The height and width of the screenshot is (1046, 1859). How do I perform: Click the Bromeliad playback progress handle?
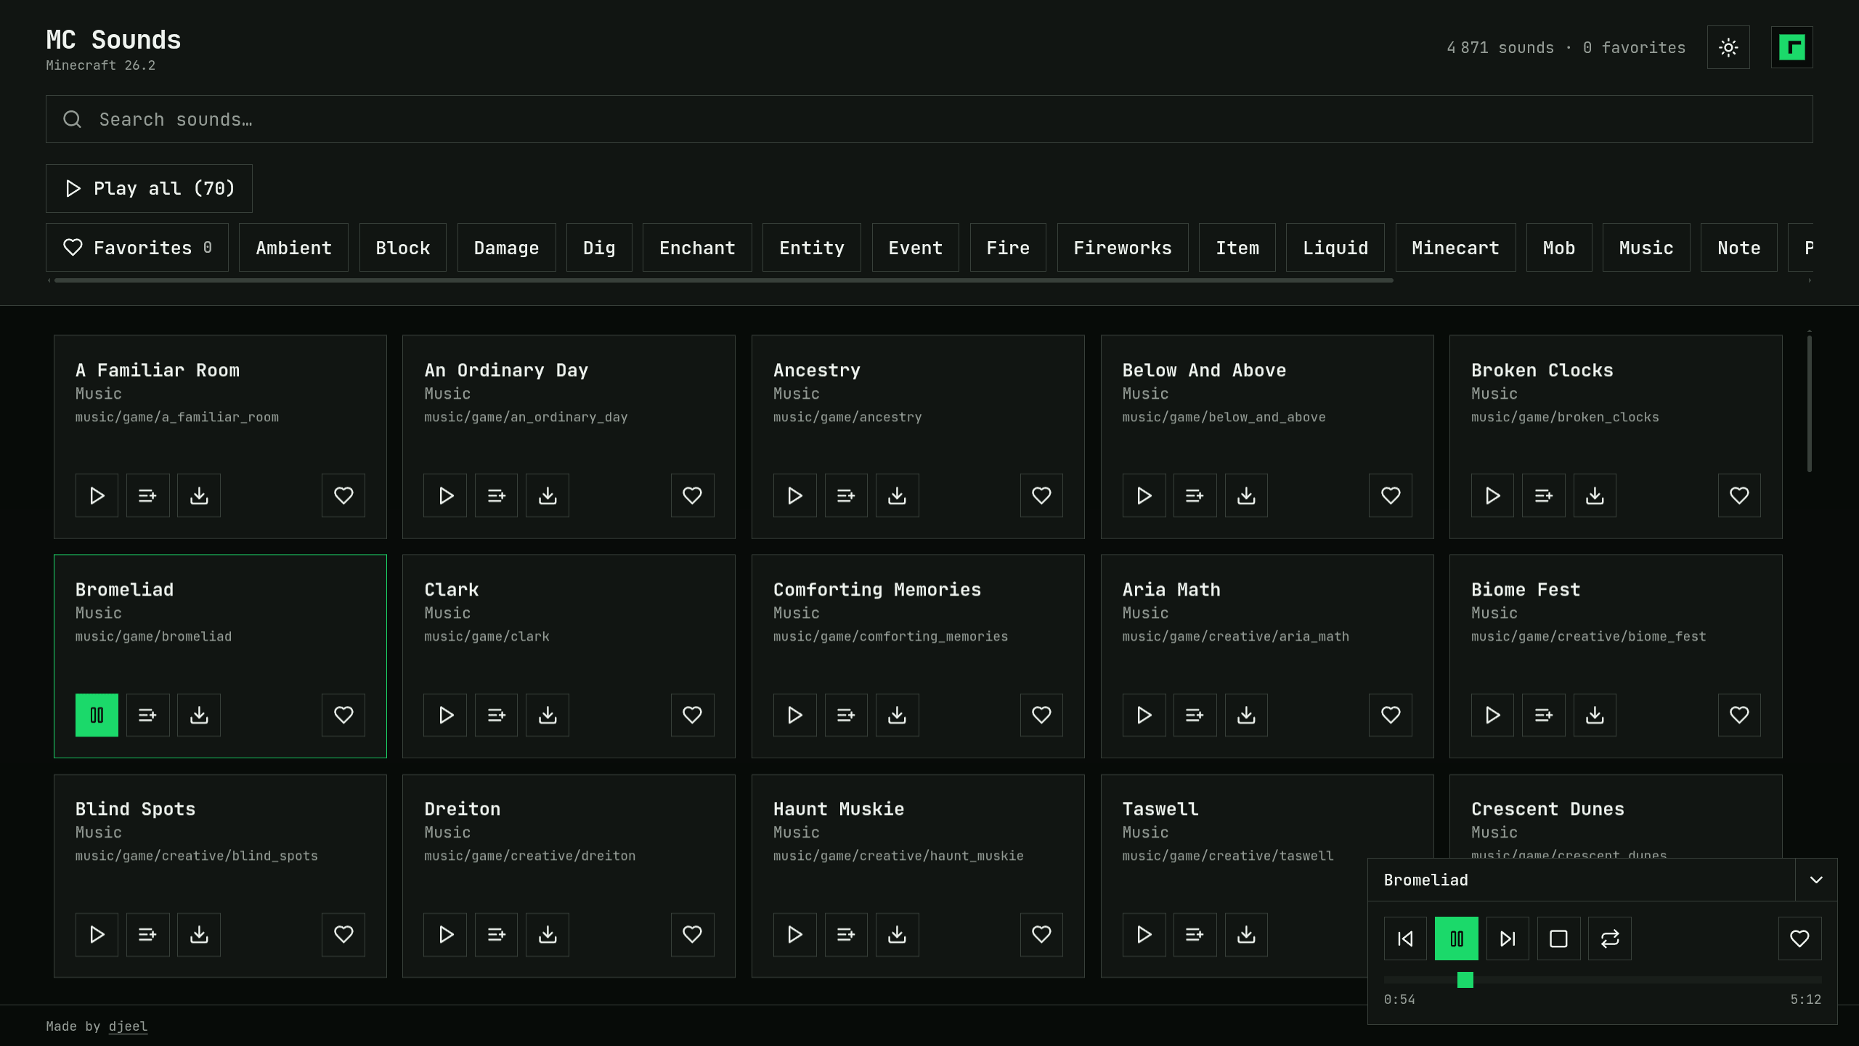point(1465,980)
